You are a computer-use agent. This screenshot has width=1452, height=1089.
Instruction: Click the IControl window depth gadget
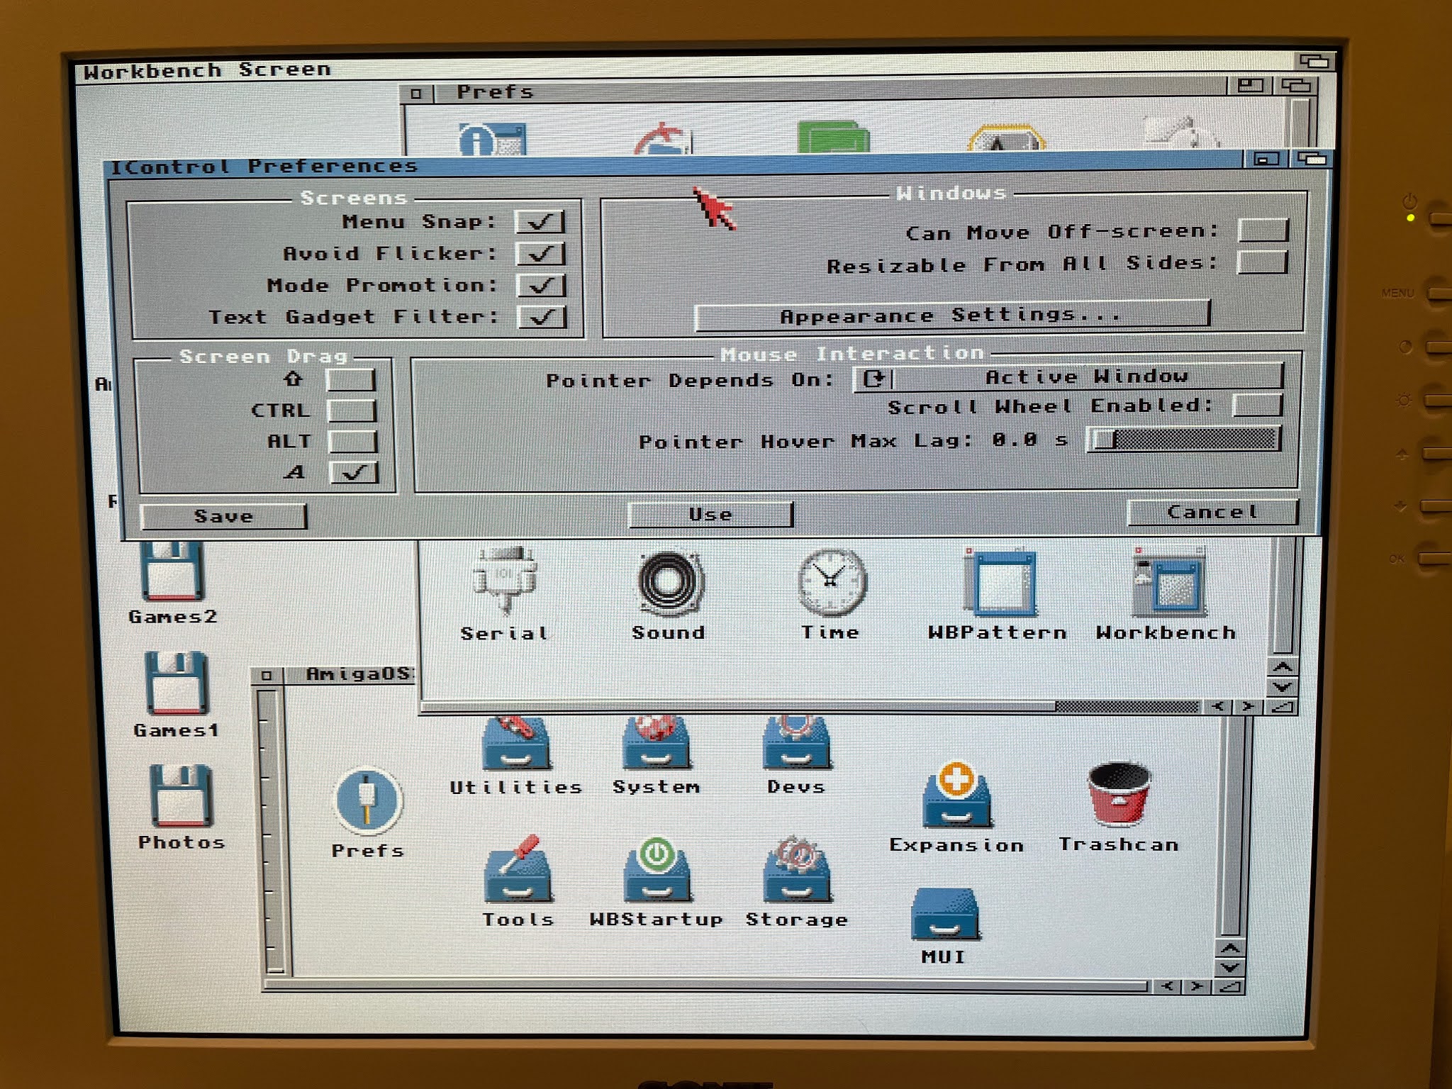pos(1310,159)
